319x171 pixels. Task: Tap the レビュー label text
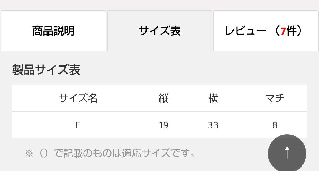coord(245,31)
